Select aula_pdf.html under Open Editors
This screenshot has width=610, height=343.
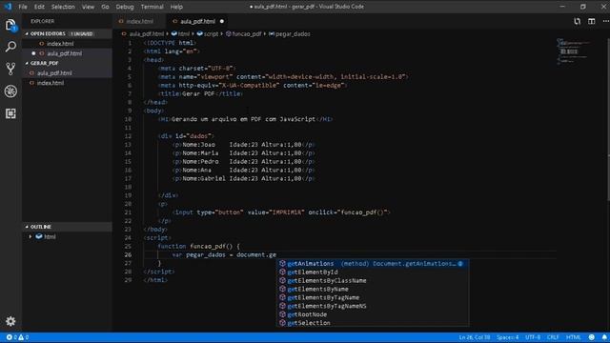coord(67,53)
